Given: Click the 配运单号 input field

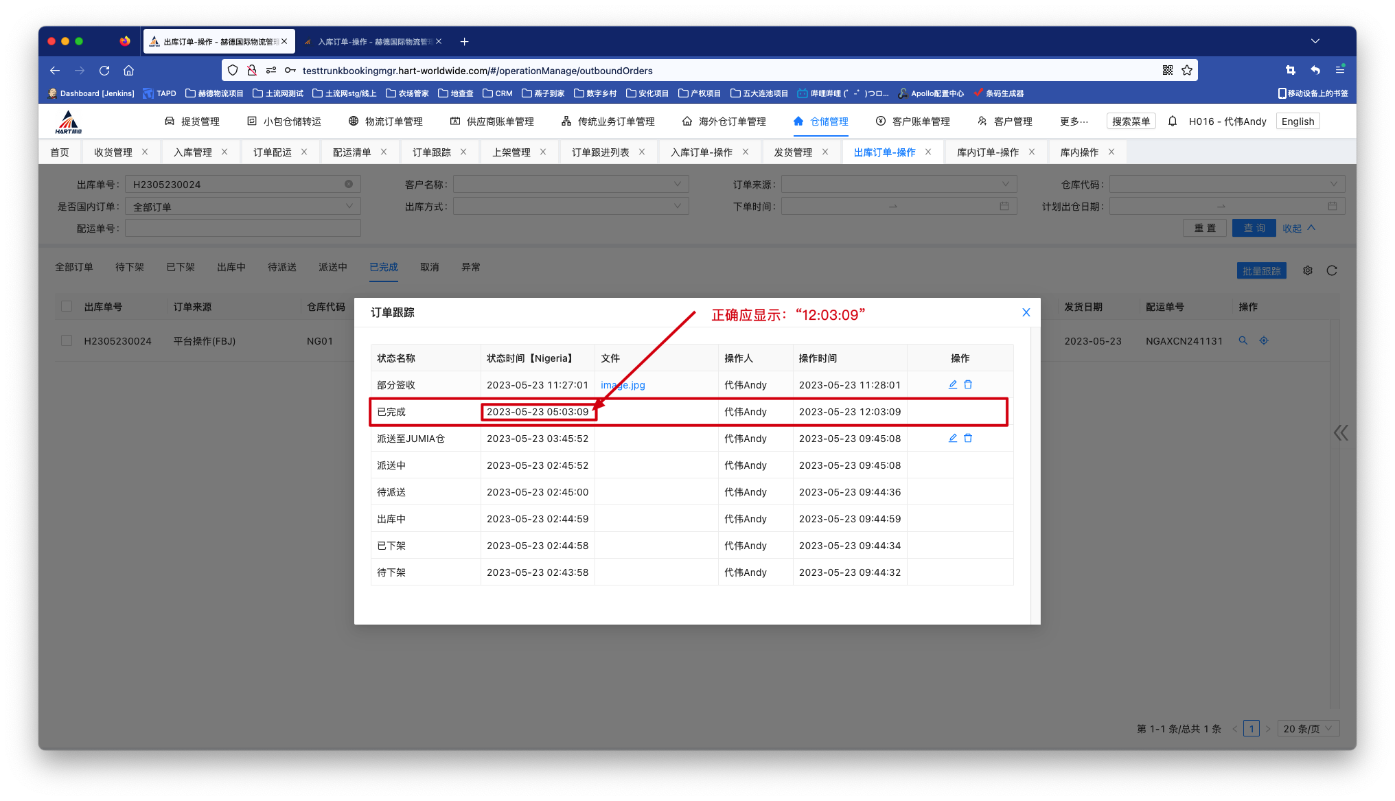Looking at the screenshot, I should 242,229.
